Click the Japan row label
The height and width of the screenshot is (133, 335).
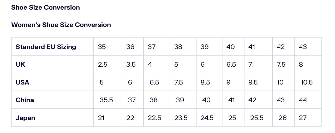(x=25, y=118)
